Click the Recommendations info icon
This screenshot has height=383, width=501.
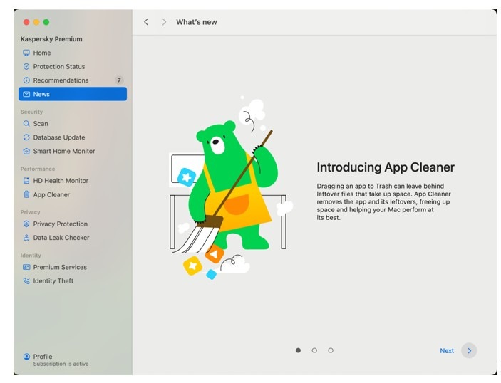tap(26, 80)
